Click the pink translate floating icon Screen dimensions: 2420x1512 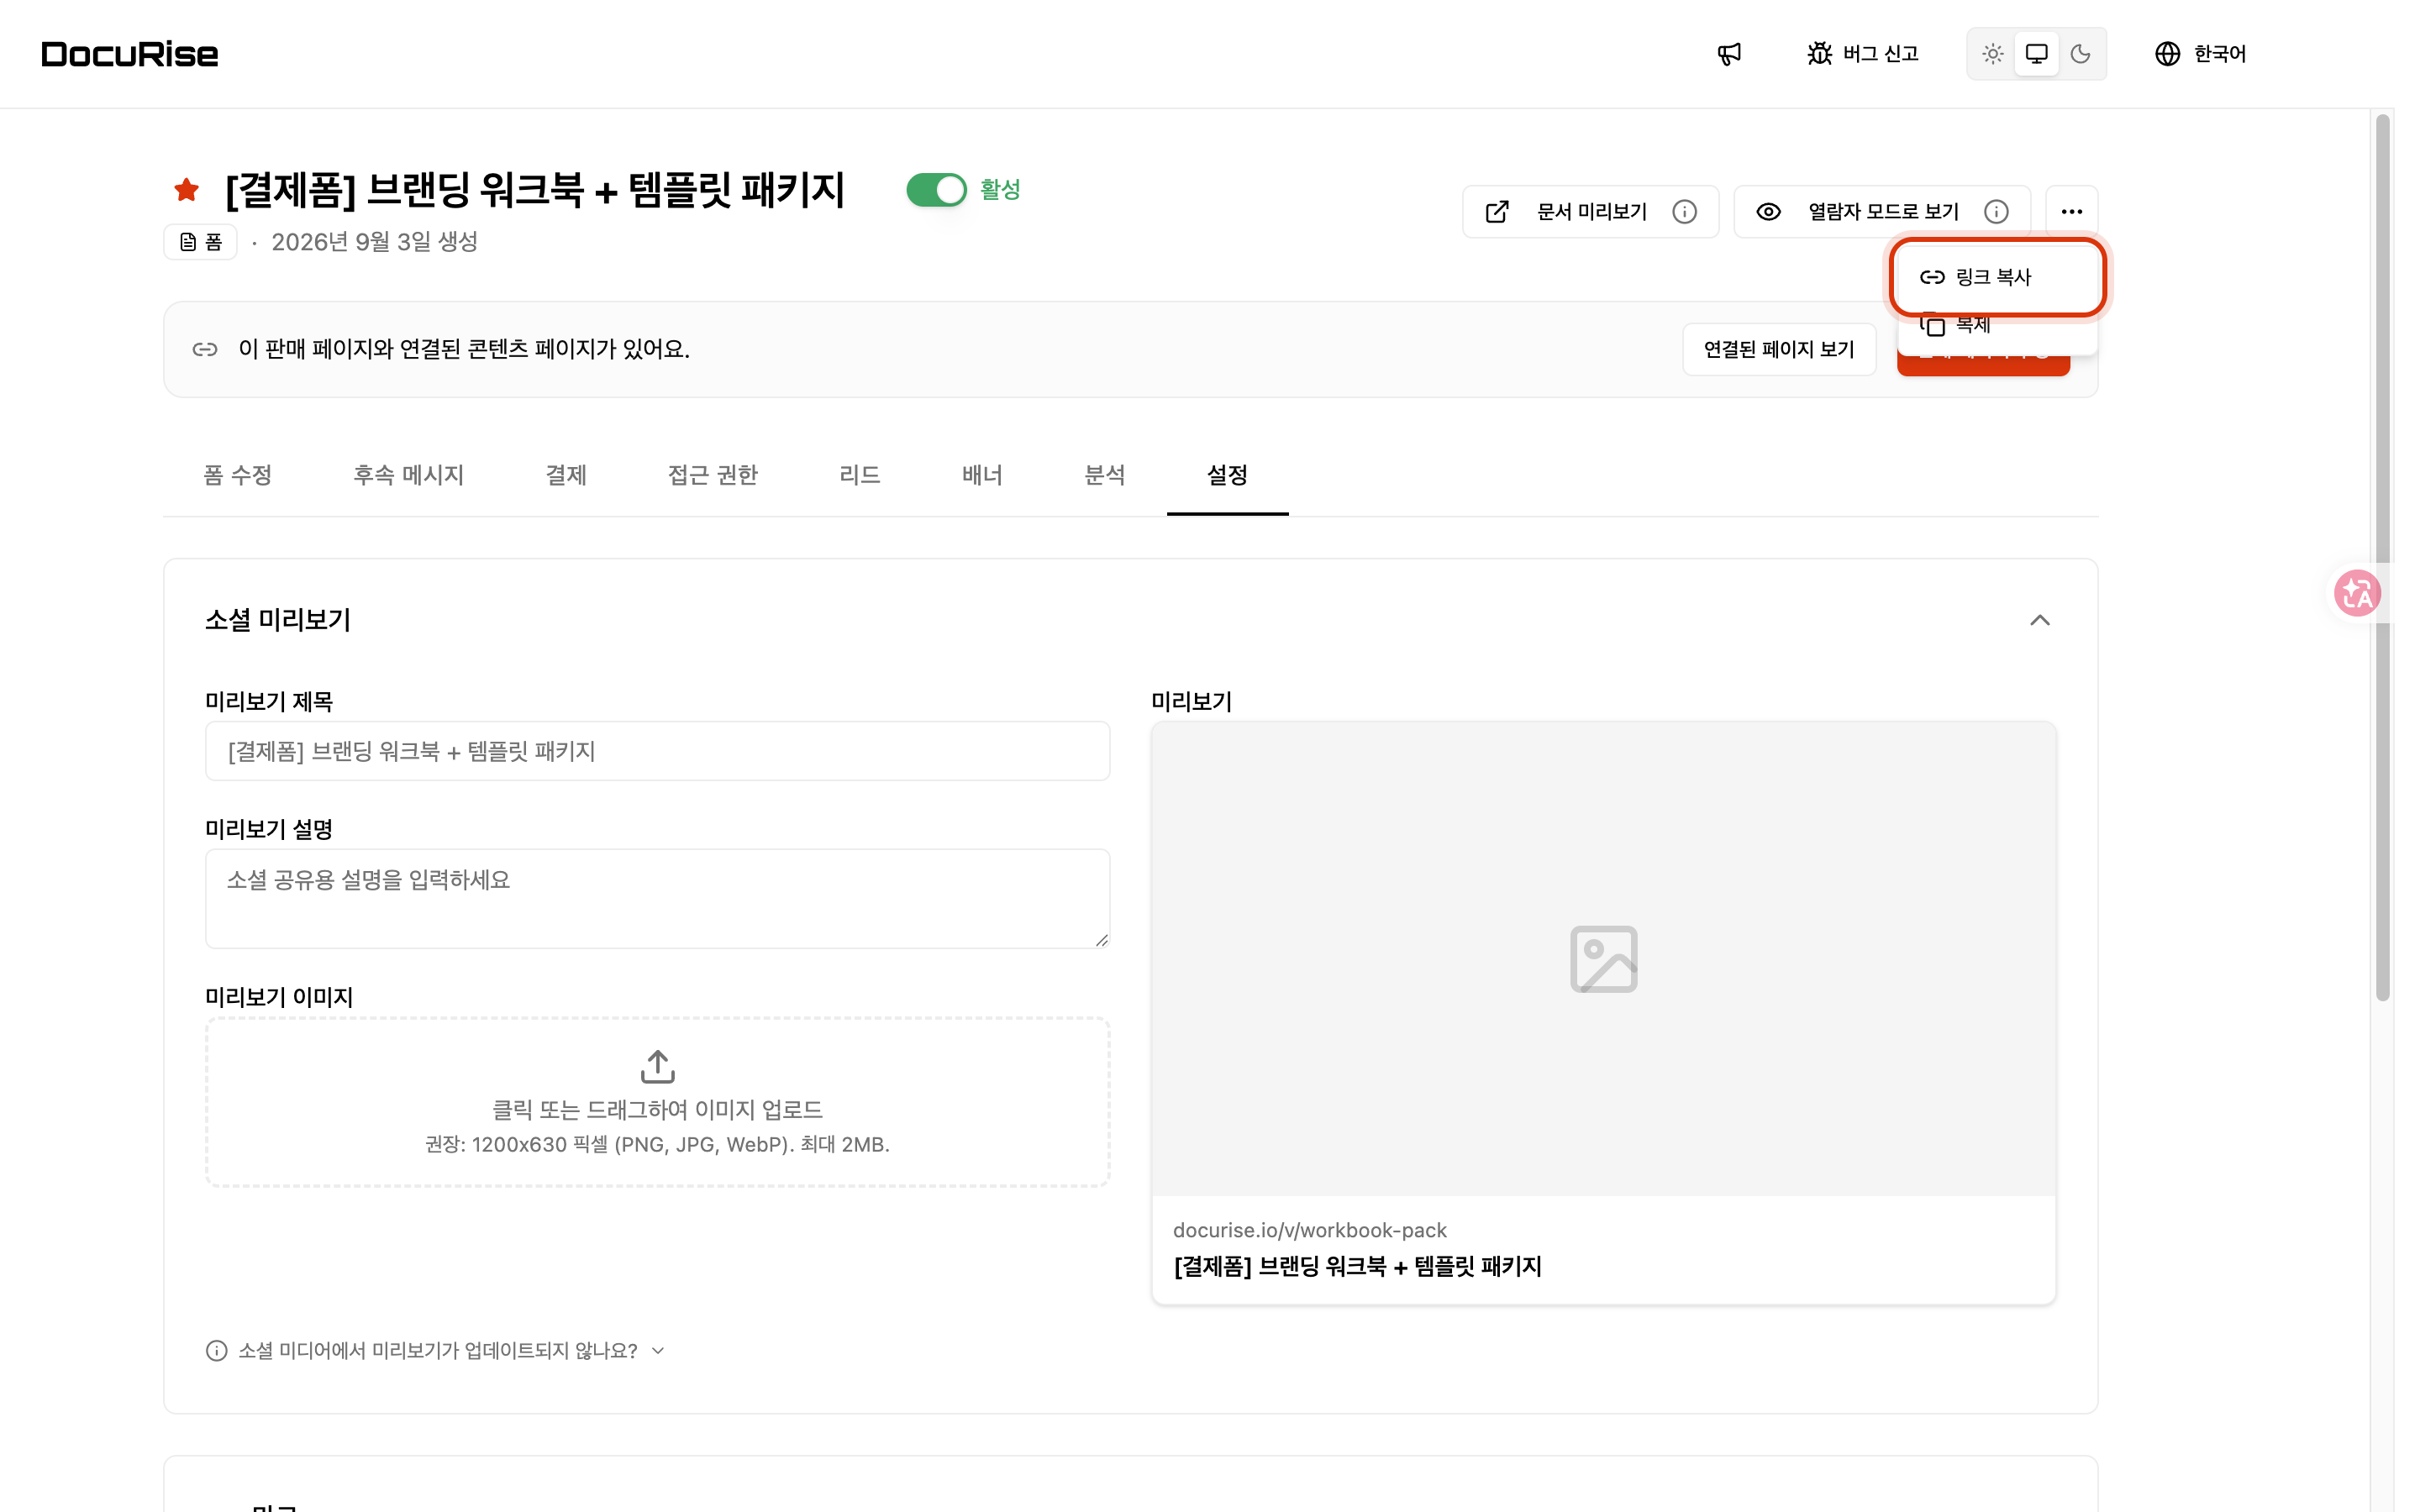click(2357, 594)
